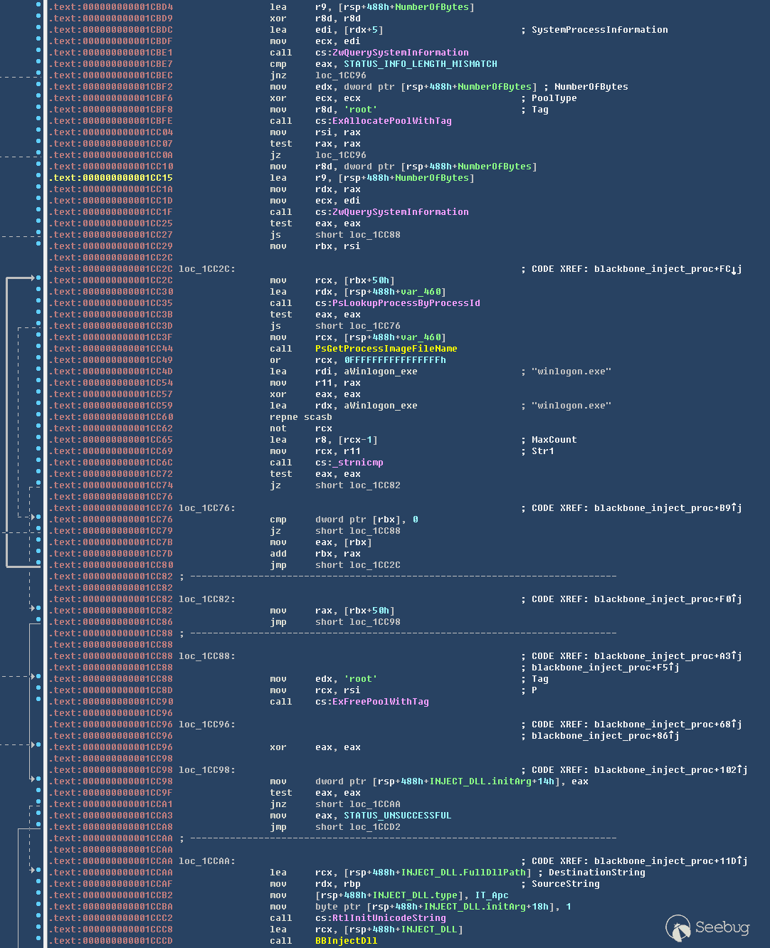The width and height of the screenshot is (770, 948).
Task: Select the STATUS_UNSUCCESSFUL constant
Action: click(x=398, y=816)
